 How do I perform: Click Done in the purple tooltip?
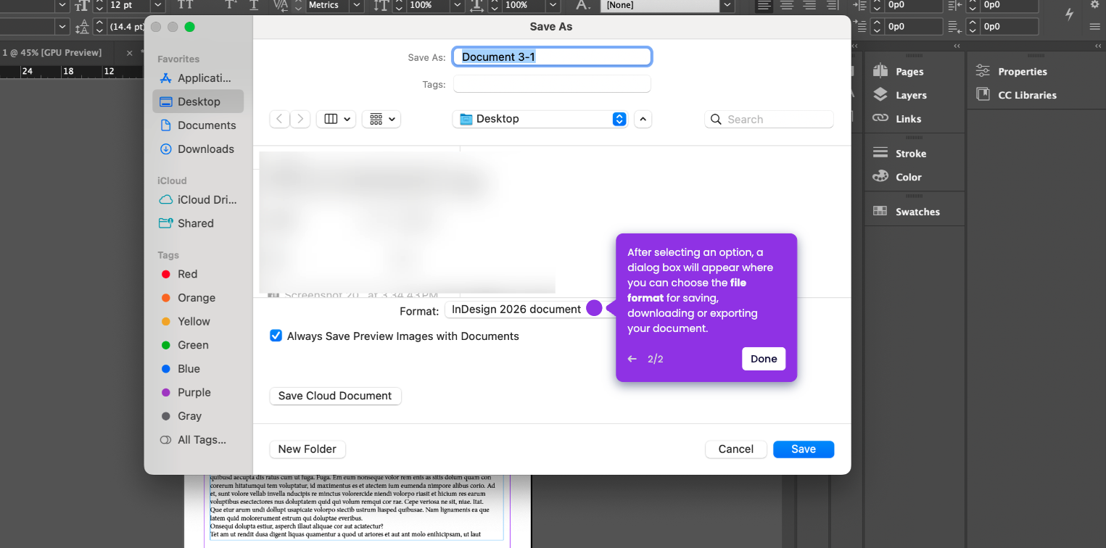point(764,359)
